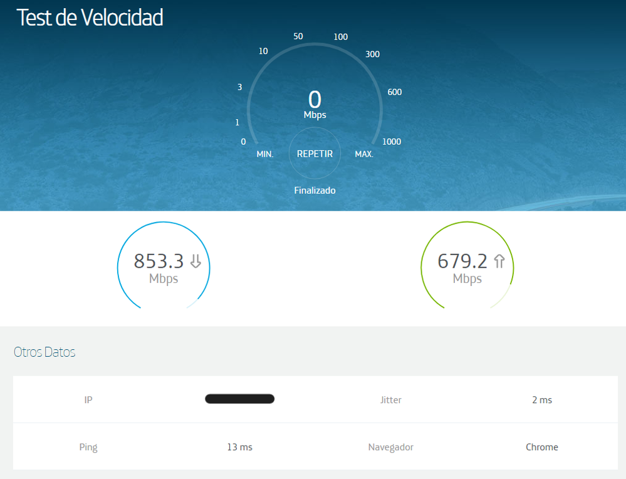Viewport: 626px width, 479px height.
Task: Click the central 0 Mbps gauge reading
Action: click(x=315, y=103)
